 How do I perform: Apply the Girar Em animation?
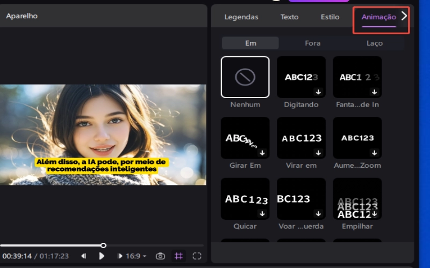coord(245,138)
